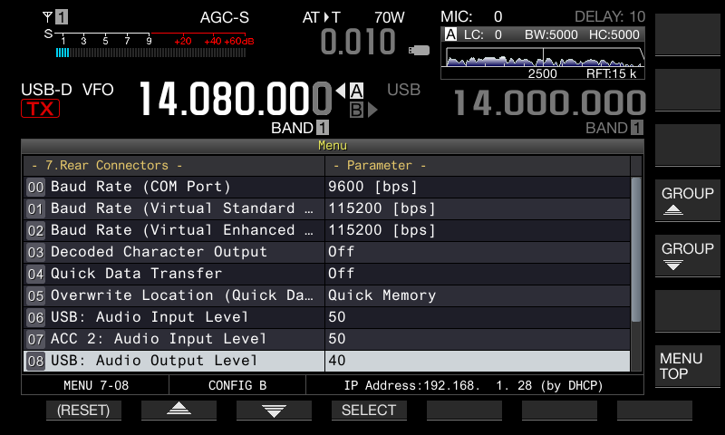Click the 9600 [bps] parameter value

pyautogui.click(x=372, y=187)
